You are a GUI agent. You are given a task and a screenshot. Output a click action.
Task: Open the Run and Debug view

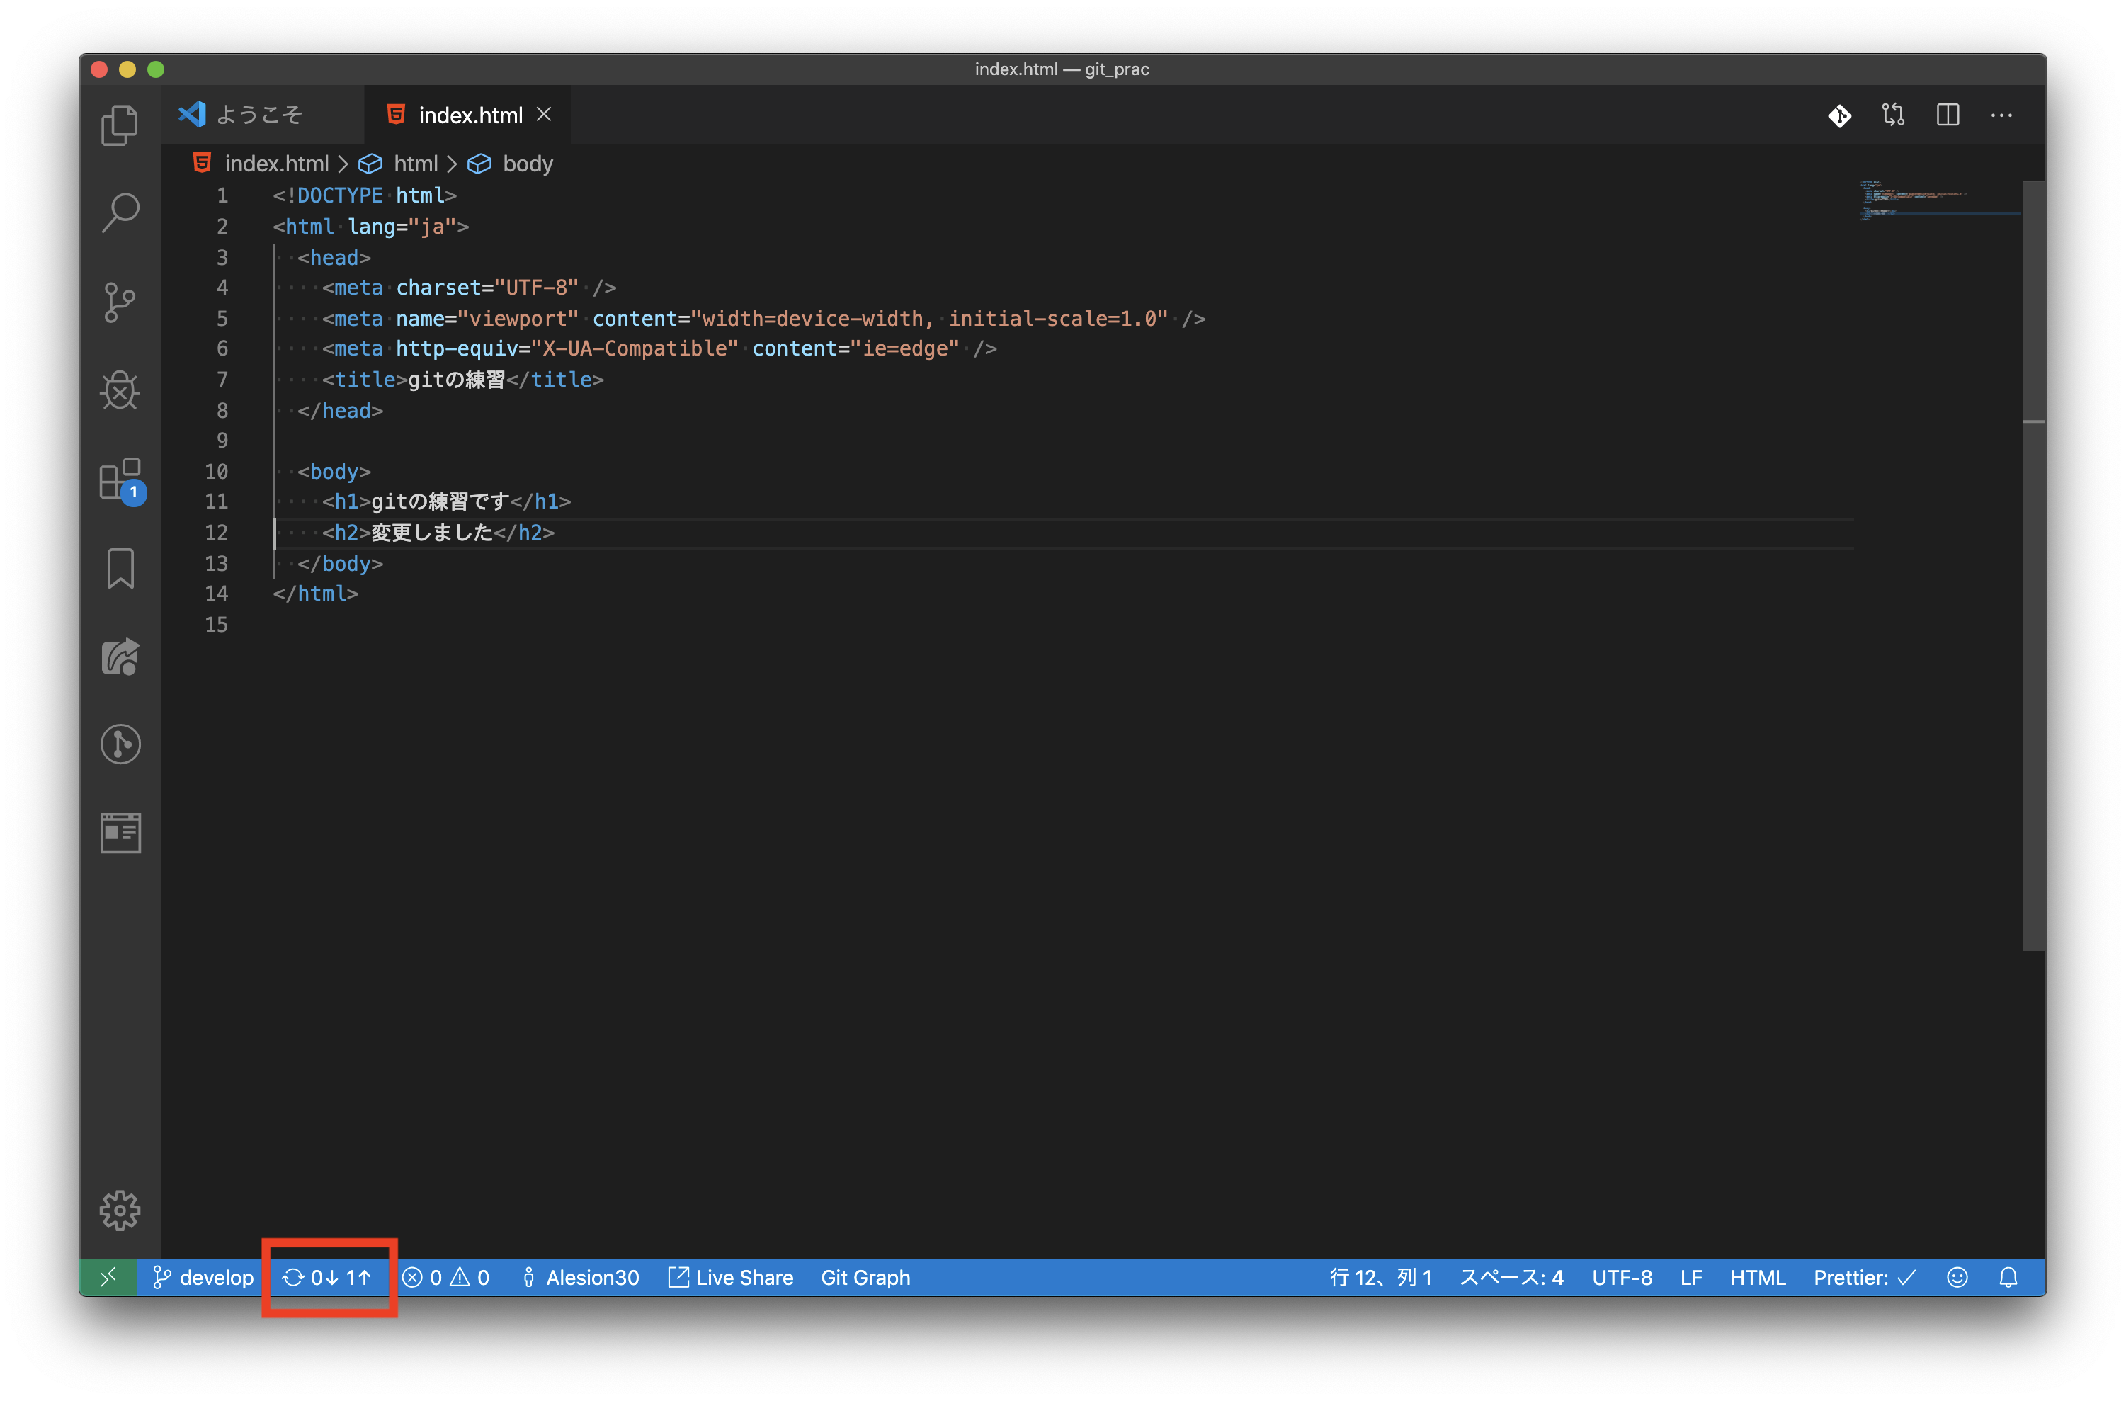pos(120,390)
